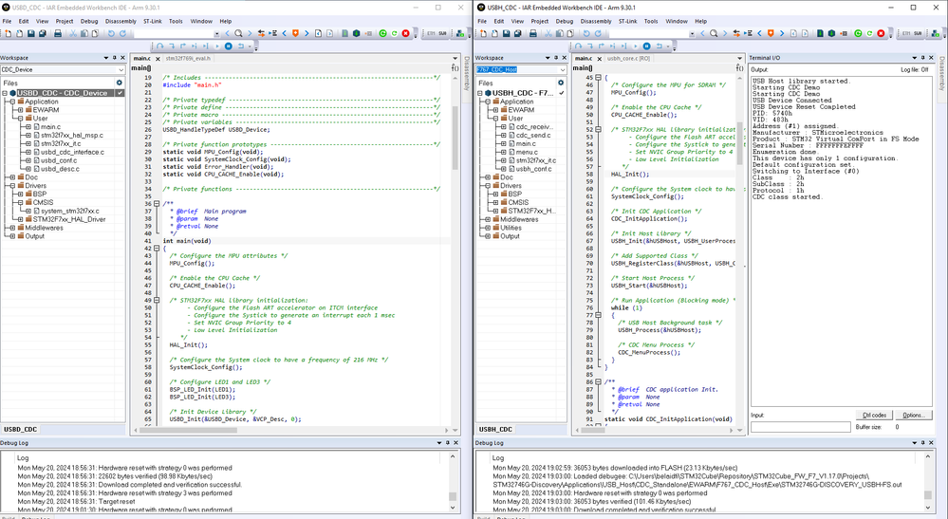Click search text box in USBD_CDC toolbar
Viewport: 948px width, 519px height.
(173, 33)
